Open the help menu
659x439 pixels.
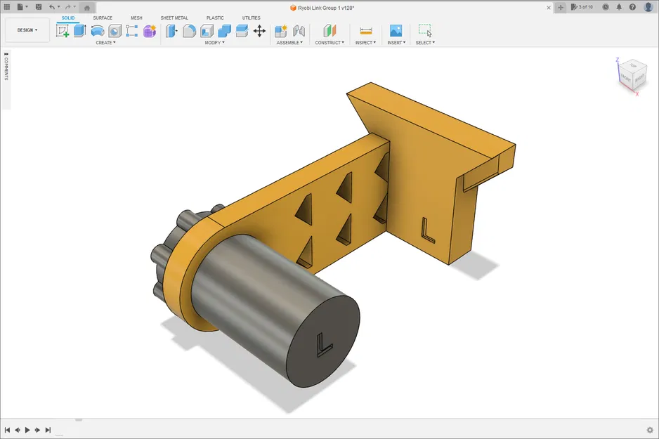(632, 6)
